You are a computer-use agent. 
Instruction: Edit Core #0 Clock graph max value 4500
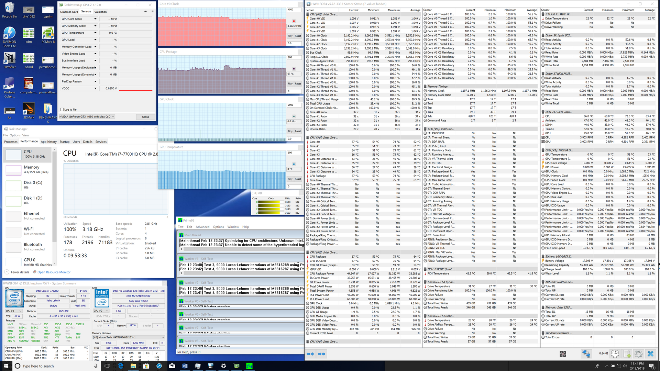point(294,10)
